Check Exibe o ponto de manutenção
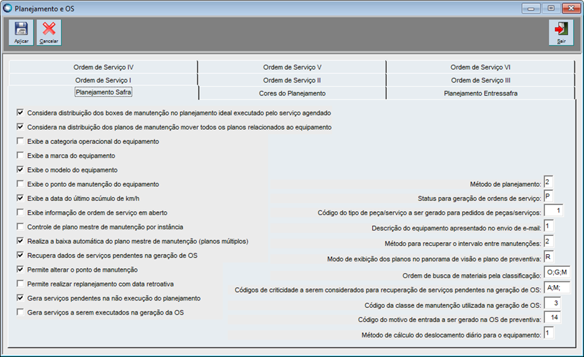 click(20, 184)
